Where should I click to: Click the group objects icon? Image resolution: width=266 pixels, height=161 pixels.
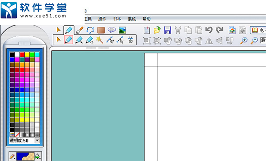(147, 41)
